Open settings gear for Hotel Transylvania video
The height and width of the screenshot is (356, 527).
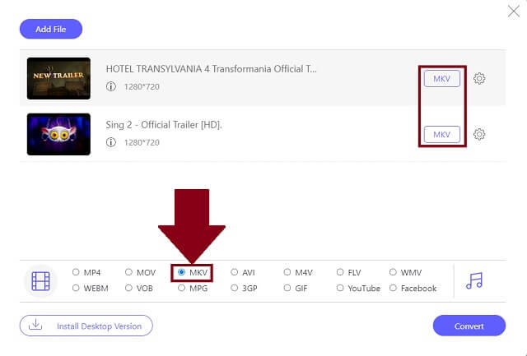pyautogui.click(x=479, y=78)
